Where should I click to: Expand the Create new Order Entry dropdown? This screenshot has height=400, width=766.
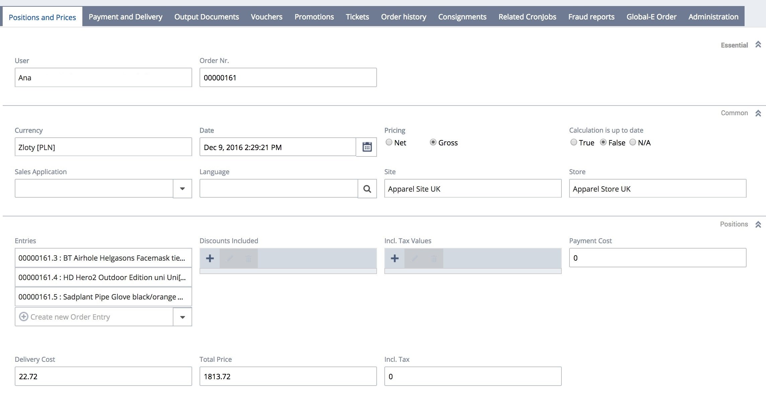(182, 317)
